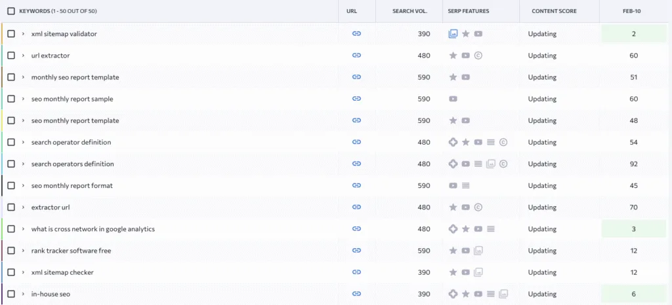The image size is (672, 305).
Task: Check the seo monthly report sample checkbox
Action: (x=11, y=99)
